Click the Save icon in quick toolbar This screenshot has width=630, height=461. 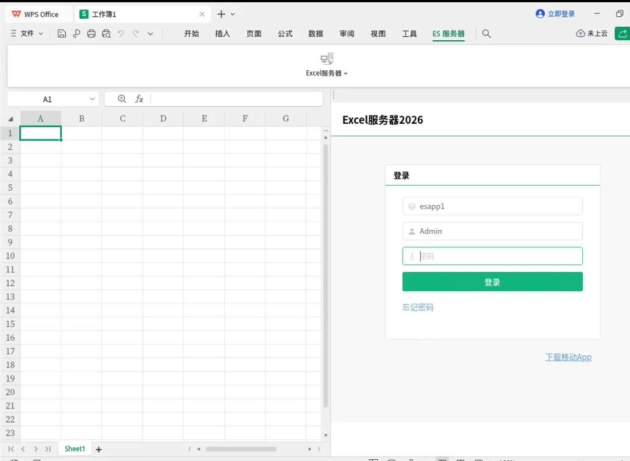point(61,34)
